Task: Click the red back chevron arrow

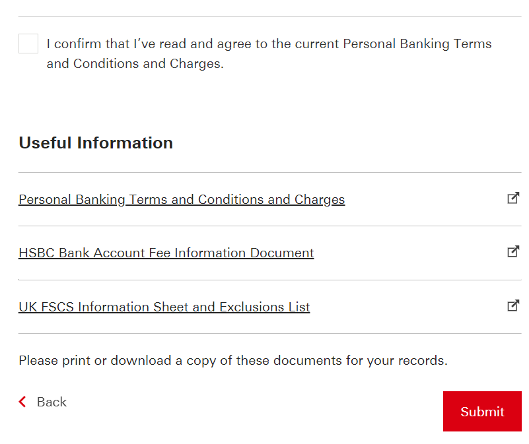Action: tap(22, 402)
